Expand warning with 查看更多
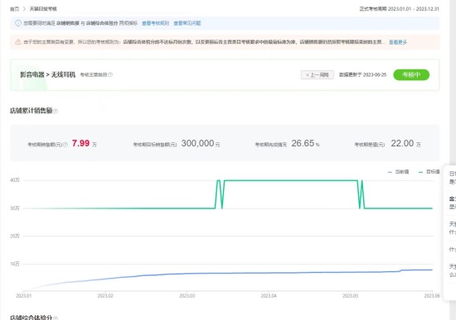 [x=398, y=42]
